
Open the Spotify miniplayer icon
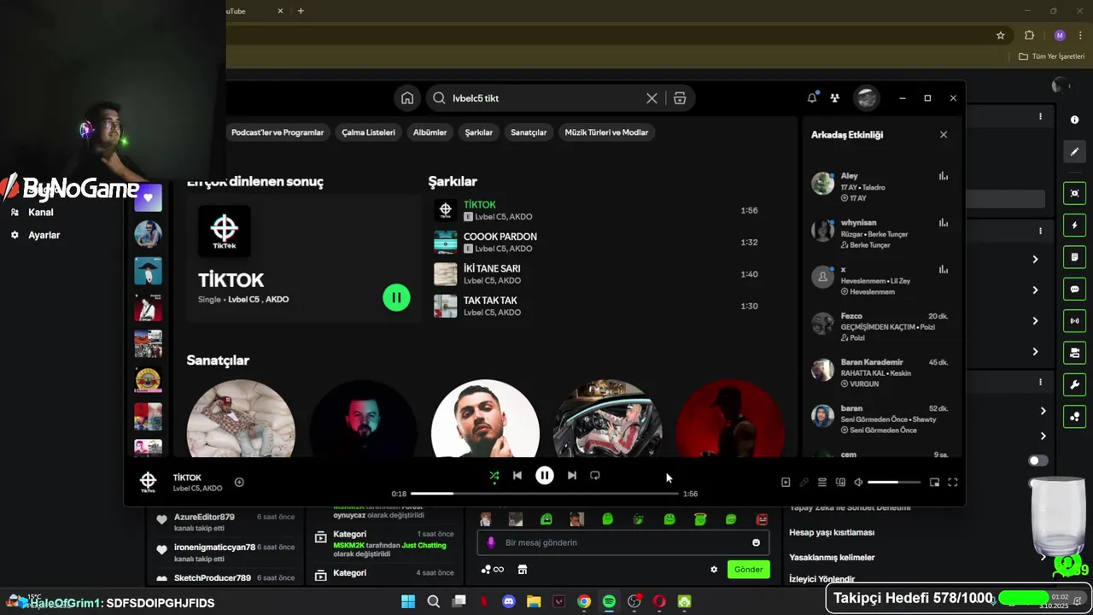tap(934, 483)
